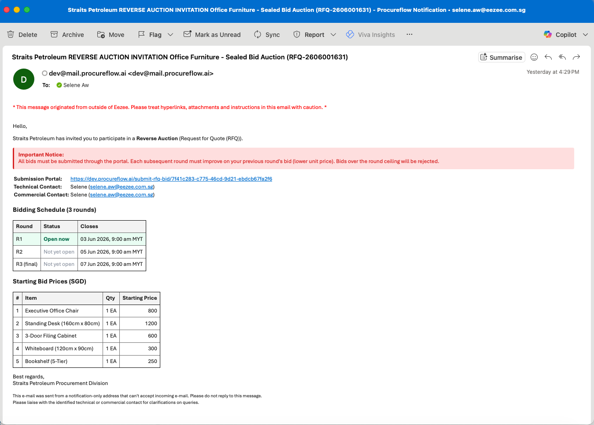Click 'Yesterday at 4:29 PM' timestamp

coord(553,72)
